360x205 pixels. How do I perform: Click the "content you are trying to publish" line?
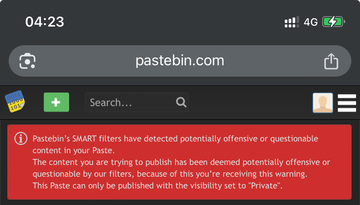181,162
